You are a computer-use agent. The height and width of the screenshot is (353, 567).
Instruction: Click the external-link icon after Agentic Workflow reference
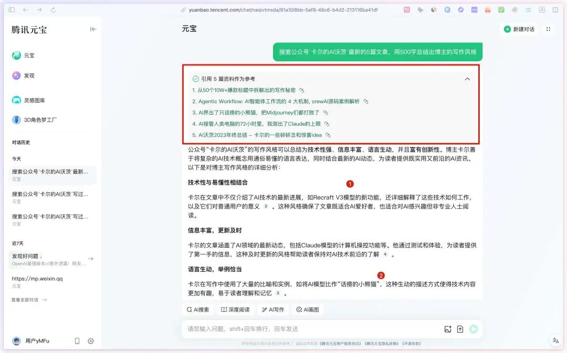(x=365, y=101)
